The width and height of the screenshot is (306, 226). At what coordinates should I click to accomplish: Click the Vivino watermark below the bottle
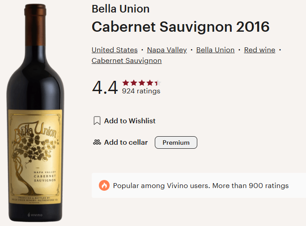tap(34, 215)
